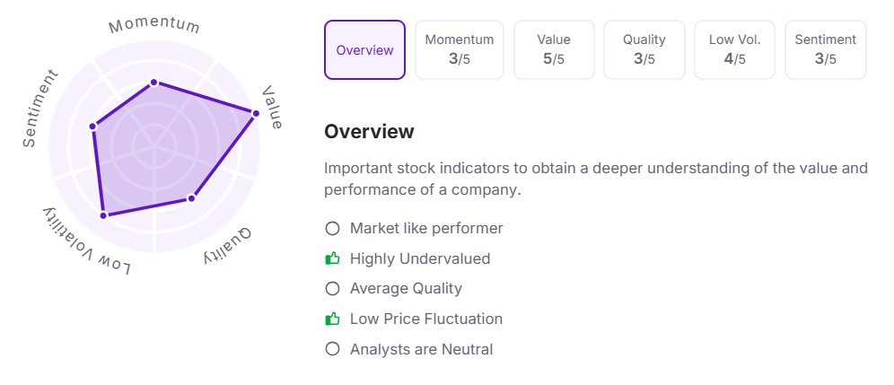Select the Overview tab
Screen dimensions: 894x385
point(364,50)
